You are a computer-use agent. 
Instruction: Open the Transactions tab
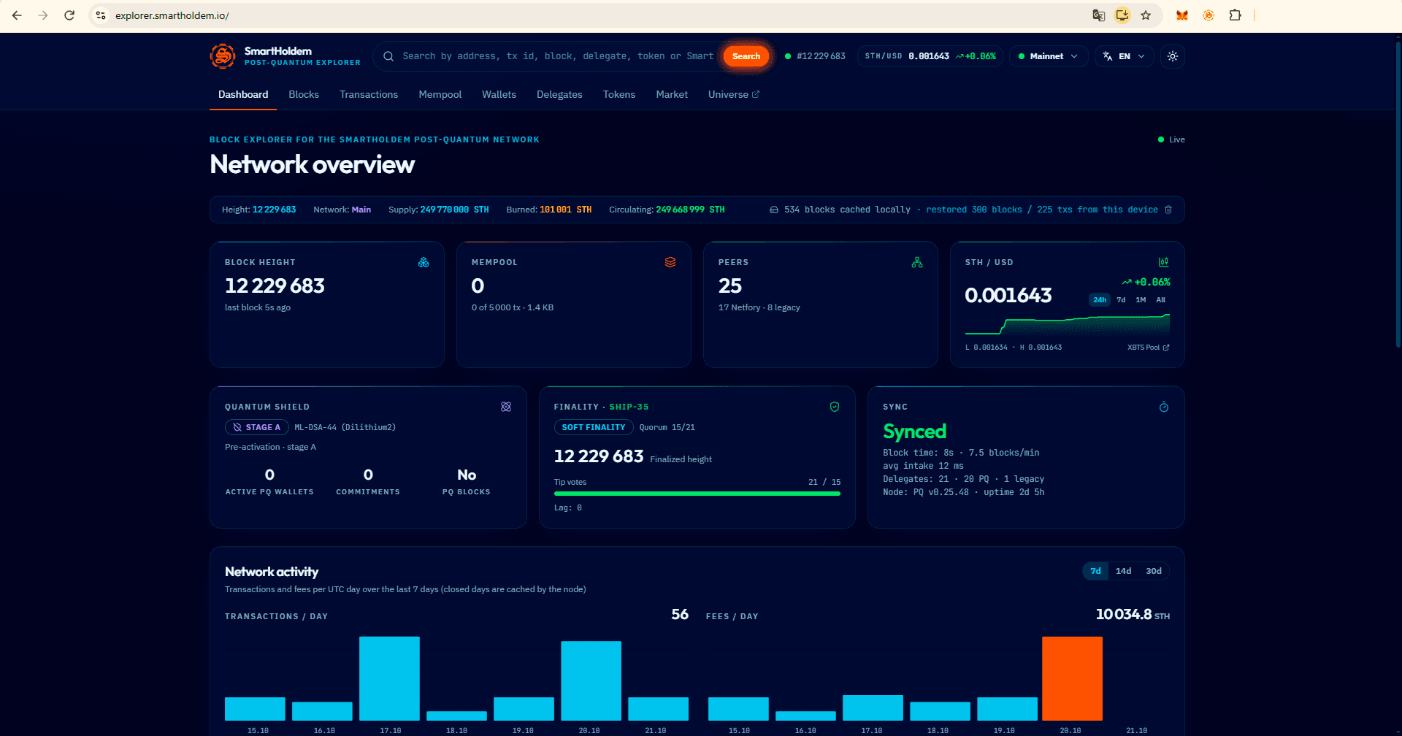click(x=369, y=95)
